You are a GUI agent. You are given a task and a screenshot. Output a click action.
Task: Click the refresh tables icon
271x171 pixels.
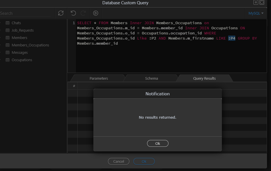(x=61, y=13)
